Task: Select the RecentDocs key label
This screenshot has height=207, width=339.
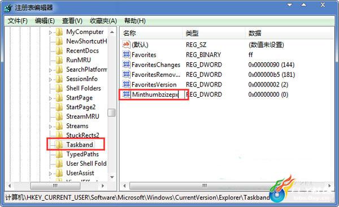Action: click(x=82, y=51)
